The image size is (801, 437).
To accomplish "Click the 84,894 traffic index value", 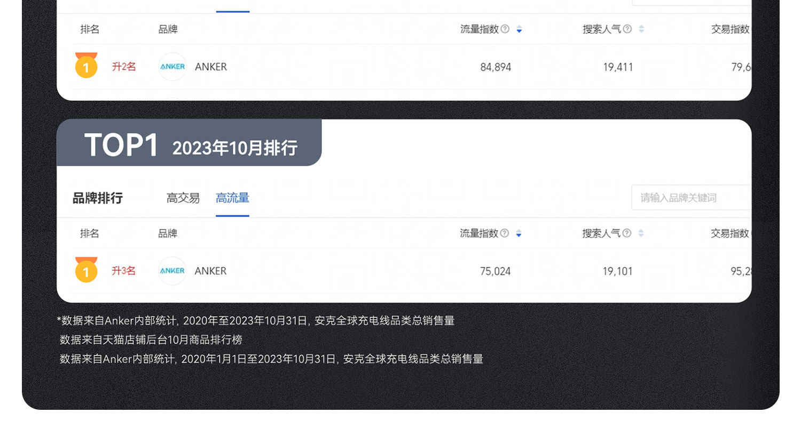I will coord(496,67).
